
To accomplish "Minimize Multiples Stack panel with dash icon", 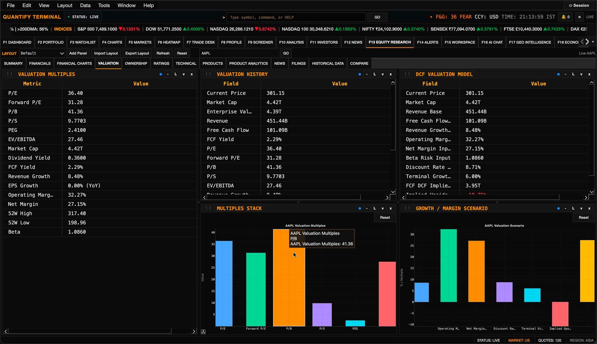I will pos(367,208).
